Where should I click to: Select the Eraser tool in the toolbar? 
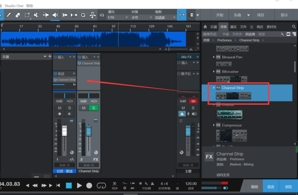tap(18, 15)
